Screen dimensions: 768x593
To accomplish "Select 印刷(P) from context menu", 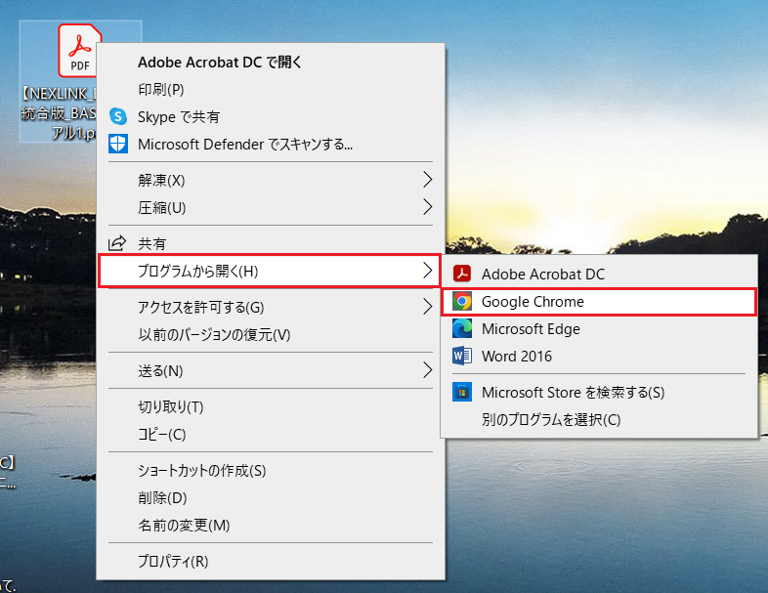I will tap(271, 90).
